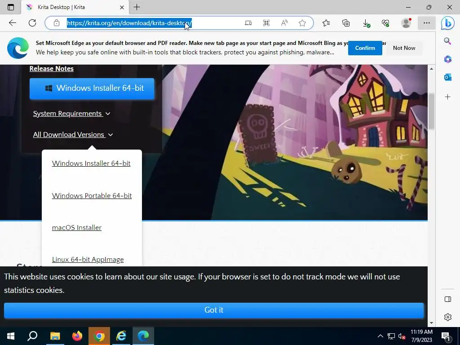The image size is (460, 345).
Task: Click the big Windows Installer 64-bit button
Action: (92, 88)
